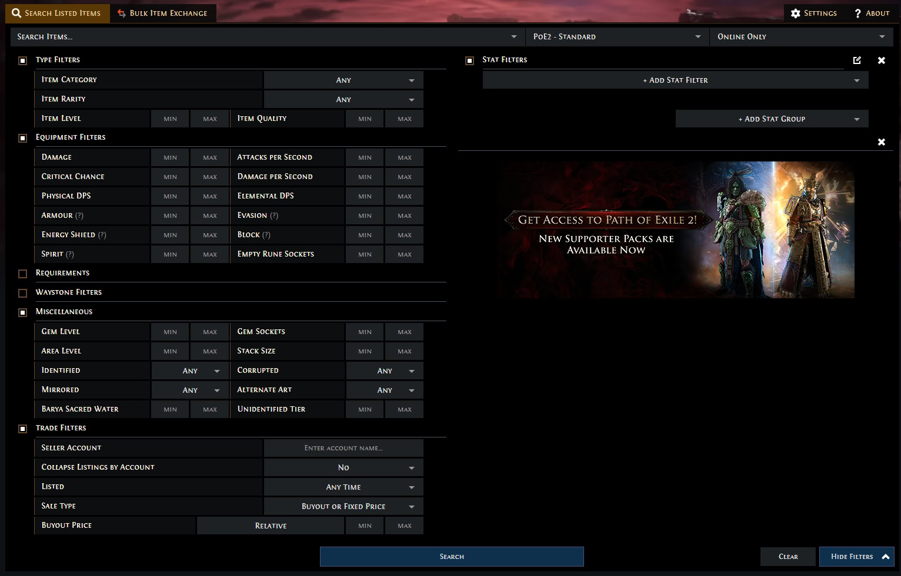901x576 pixels.
Task: Click Stack Size min field
Action: click(x=365, y=351)
